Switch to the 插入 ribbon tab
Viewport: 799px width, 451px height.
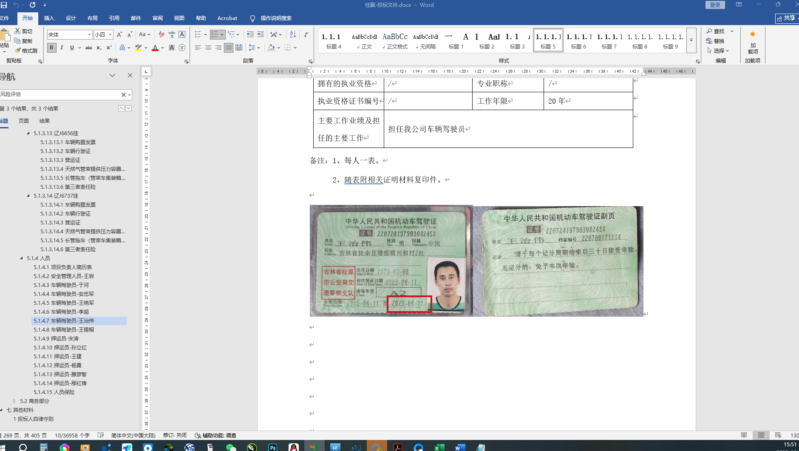tap(49, 18)
